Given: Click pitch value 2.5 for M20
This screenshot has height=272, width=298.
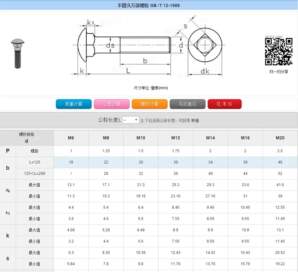Looking at the screenshot, I should pos(280,151).
